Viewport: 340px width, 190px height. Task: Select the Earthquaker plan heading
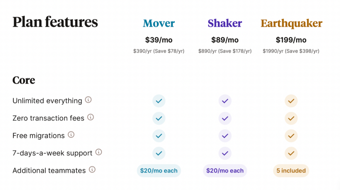pos(291,23)
